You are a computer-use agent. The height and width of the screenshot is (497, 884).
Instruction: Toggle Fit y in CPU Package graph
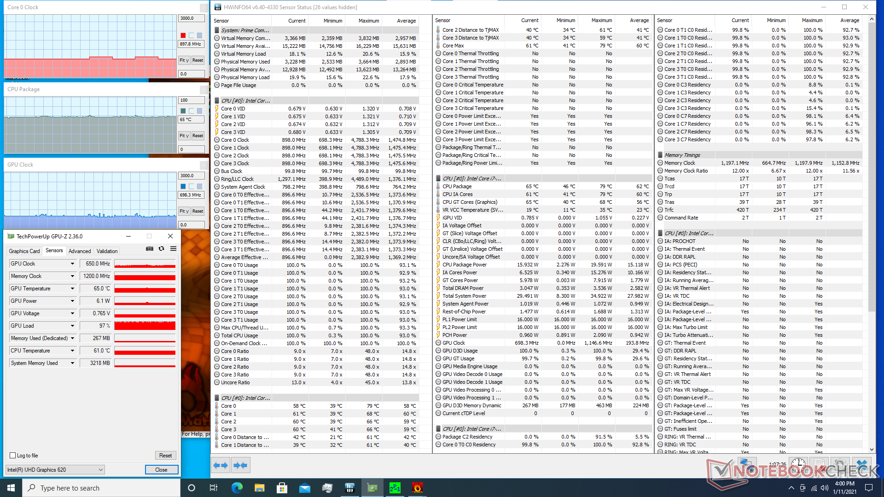tap(184, 136)
